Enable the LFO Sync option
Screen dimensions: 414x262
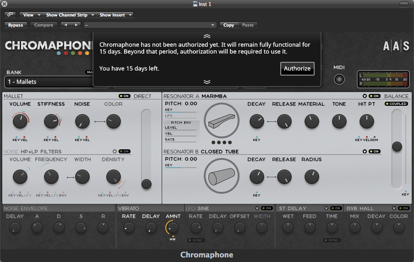coord(196,240)
